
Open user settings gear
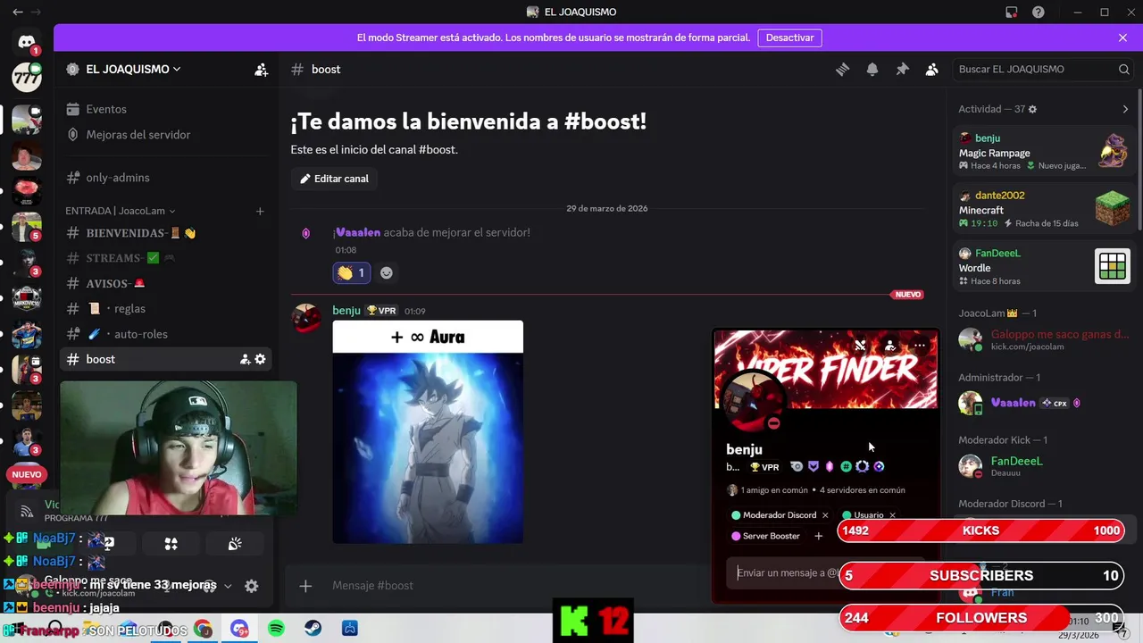click(x=252, y=586)
